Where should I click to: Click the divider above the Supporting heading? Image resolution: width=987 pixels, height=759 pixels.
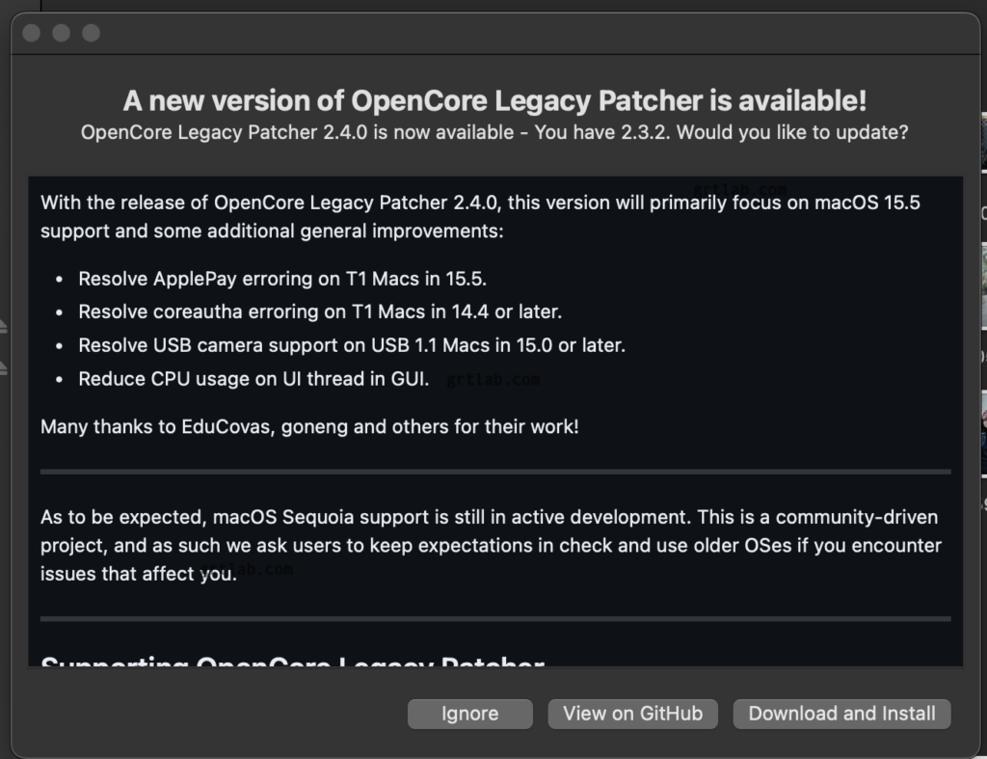tap(495, 618)
